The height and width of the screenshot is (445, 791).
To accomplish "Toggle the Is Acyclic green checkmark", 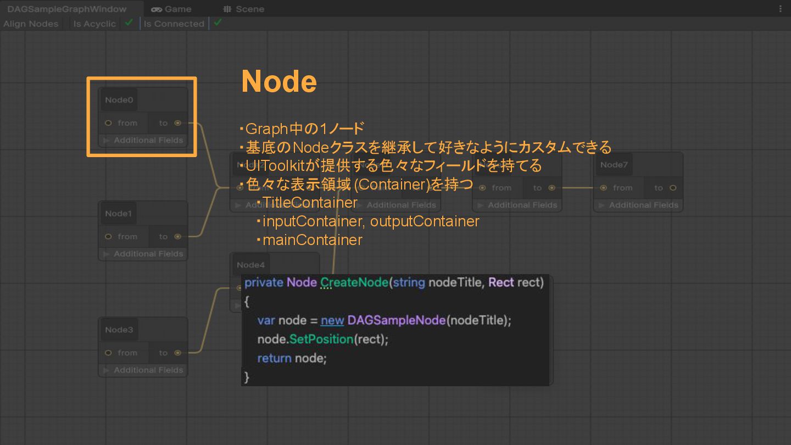I will [129, 23].
